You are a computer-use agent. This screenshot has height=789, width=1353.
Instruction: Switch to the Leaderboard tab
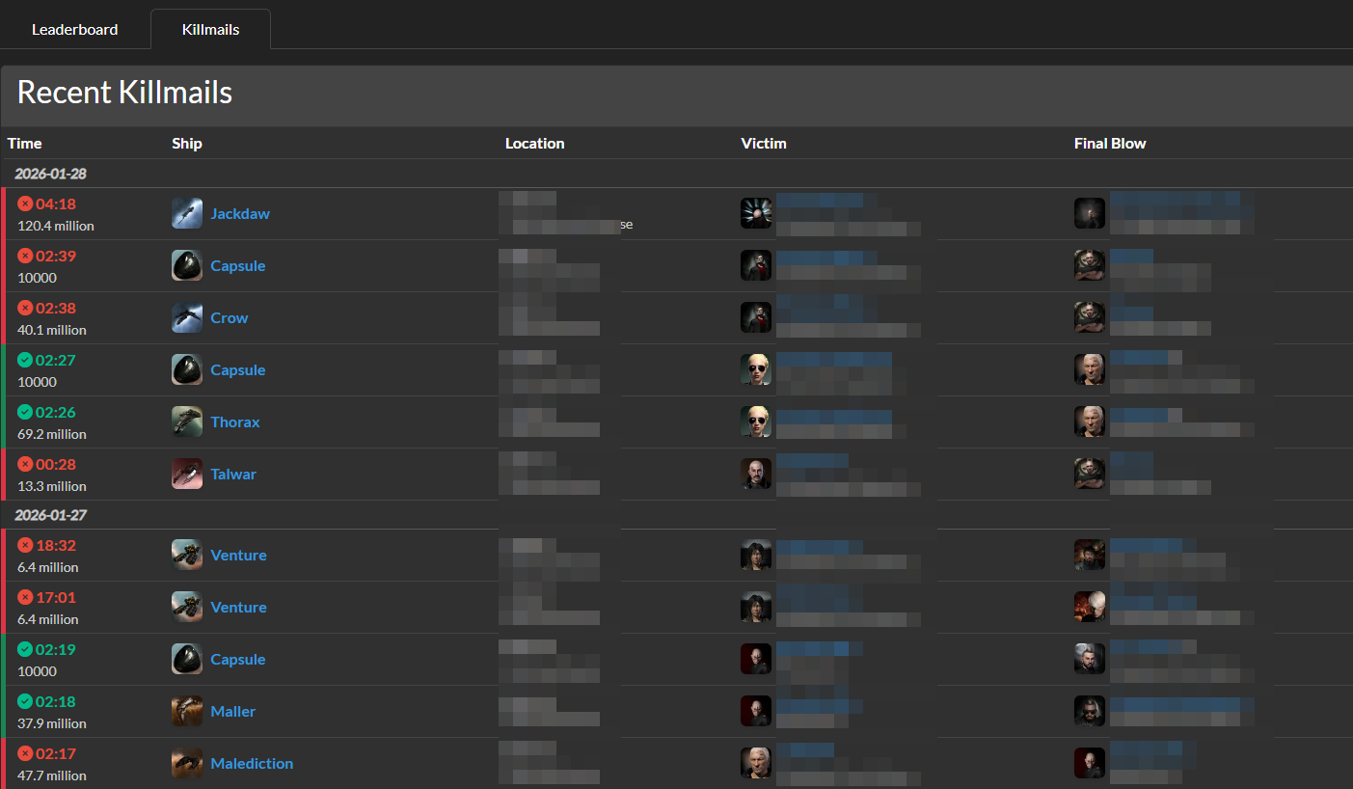point(75,29)
